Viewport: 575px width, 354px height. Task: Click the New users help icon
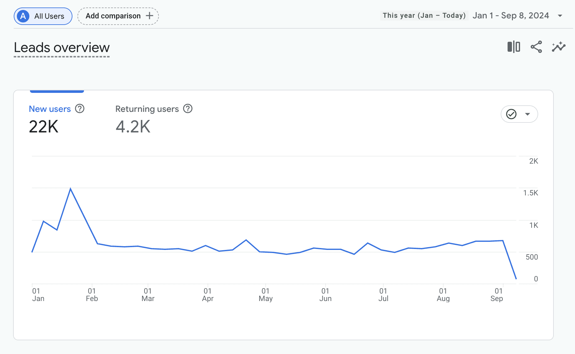tap(80, 109)
